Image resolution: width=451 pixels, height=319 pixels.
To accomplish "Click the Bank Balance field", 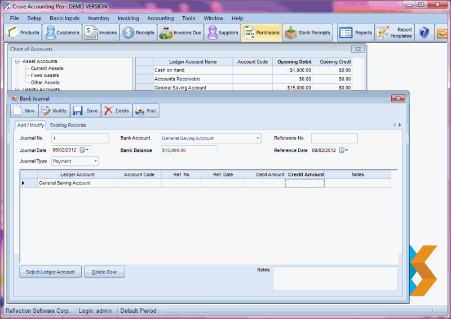I will point(189,150).
